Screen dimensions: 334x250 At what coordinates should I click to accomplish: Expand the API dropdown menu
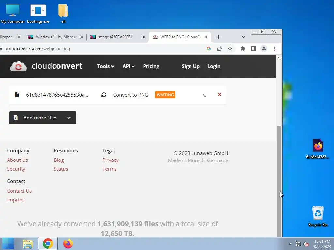pos(129,66)
